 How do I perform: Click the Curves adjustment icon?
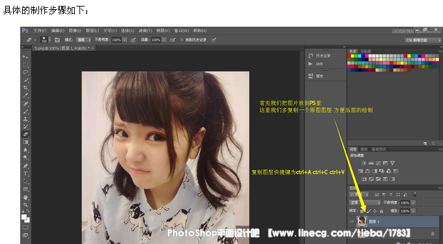379,163
